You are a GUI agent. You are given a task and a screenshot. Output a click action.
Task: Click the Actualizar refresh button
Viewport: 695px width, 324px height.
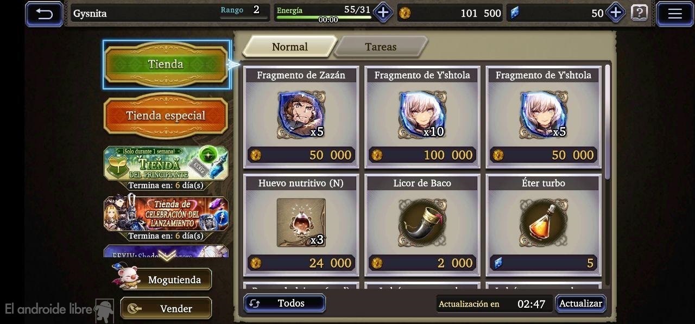tap(581, 303)
